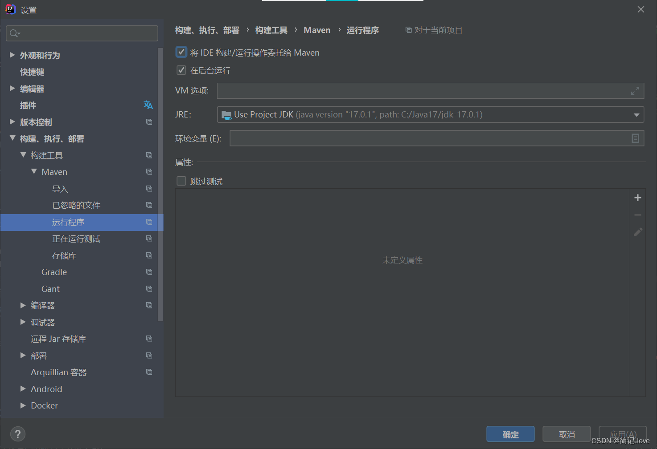
Task: Click the copy icon beside 运行程序
Action: [x=149, y=222]
